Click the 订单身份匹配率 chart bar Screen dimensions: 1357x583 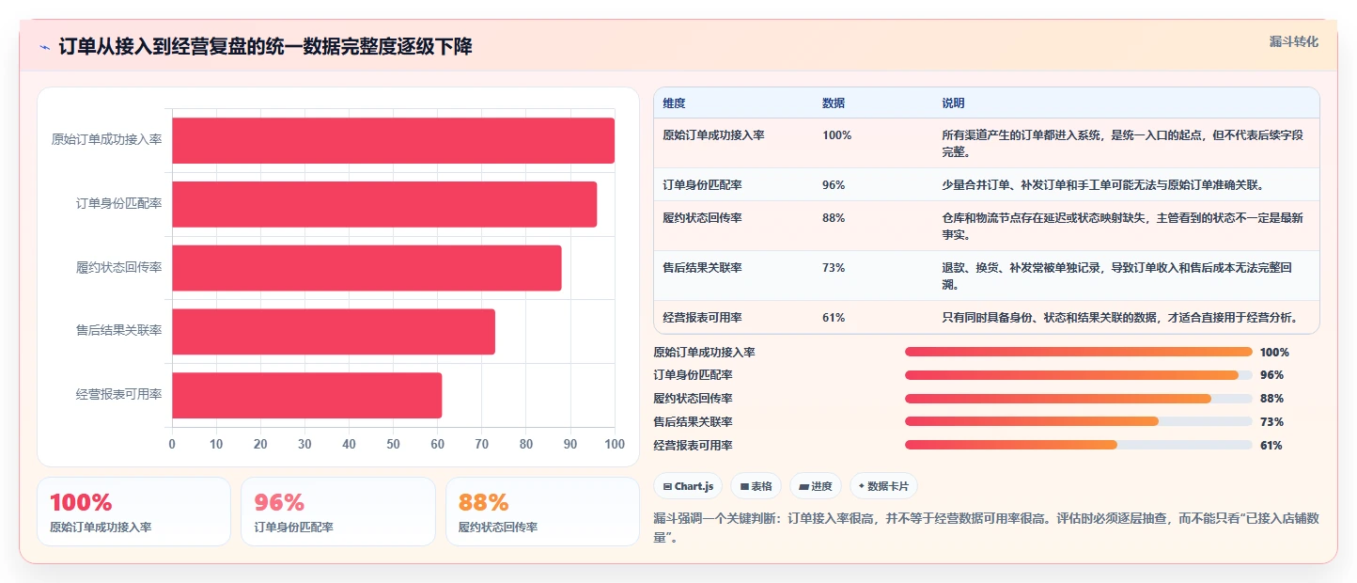pyautogui.click(x=384, y=204)
